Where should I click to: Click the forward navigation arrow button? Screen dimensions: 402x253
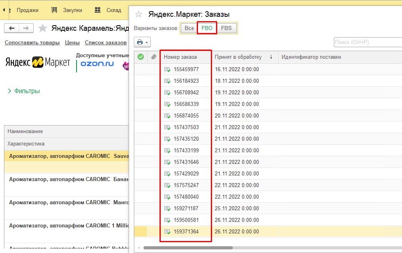pyautogui.click(x=26, y=28)
